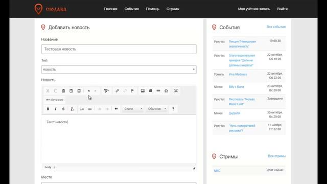Click the Remove Format icon
The image size is (327, 184).
pos(72,109)
